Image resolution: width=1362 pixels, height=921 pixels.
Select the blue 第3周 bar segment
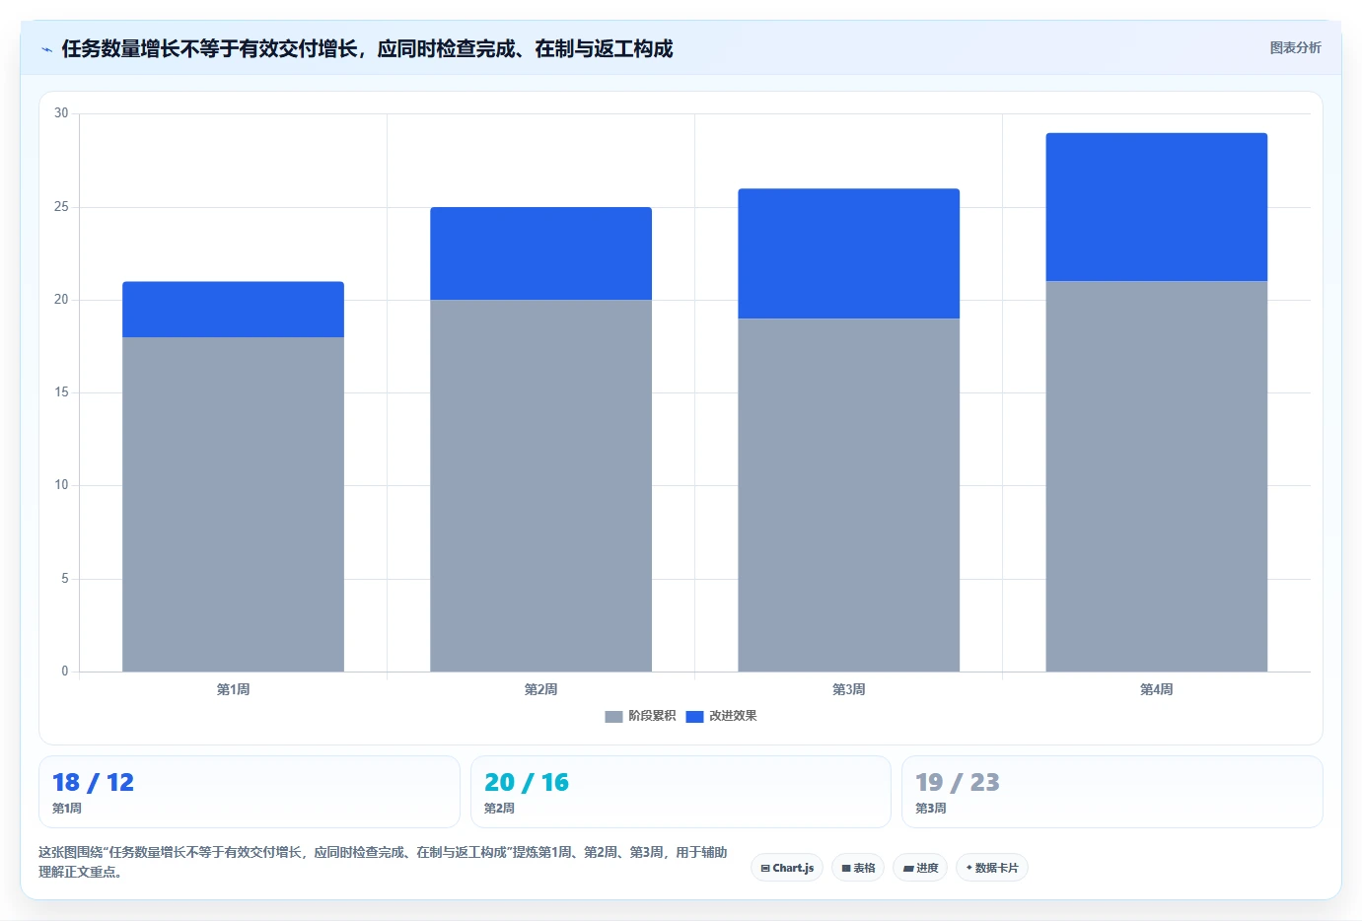coord(848,253)
